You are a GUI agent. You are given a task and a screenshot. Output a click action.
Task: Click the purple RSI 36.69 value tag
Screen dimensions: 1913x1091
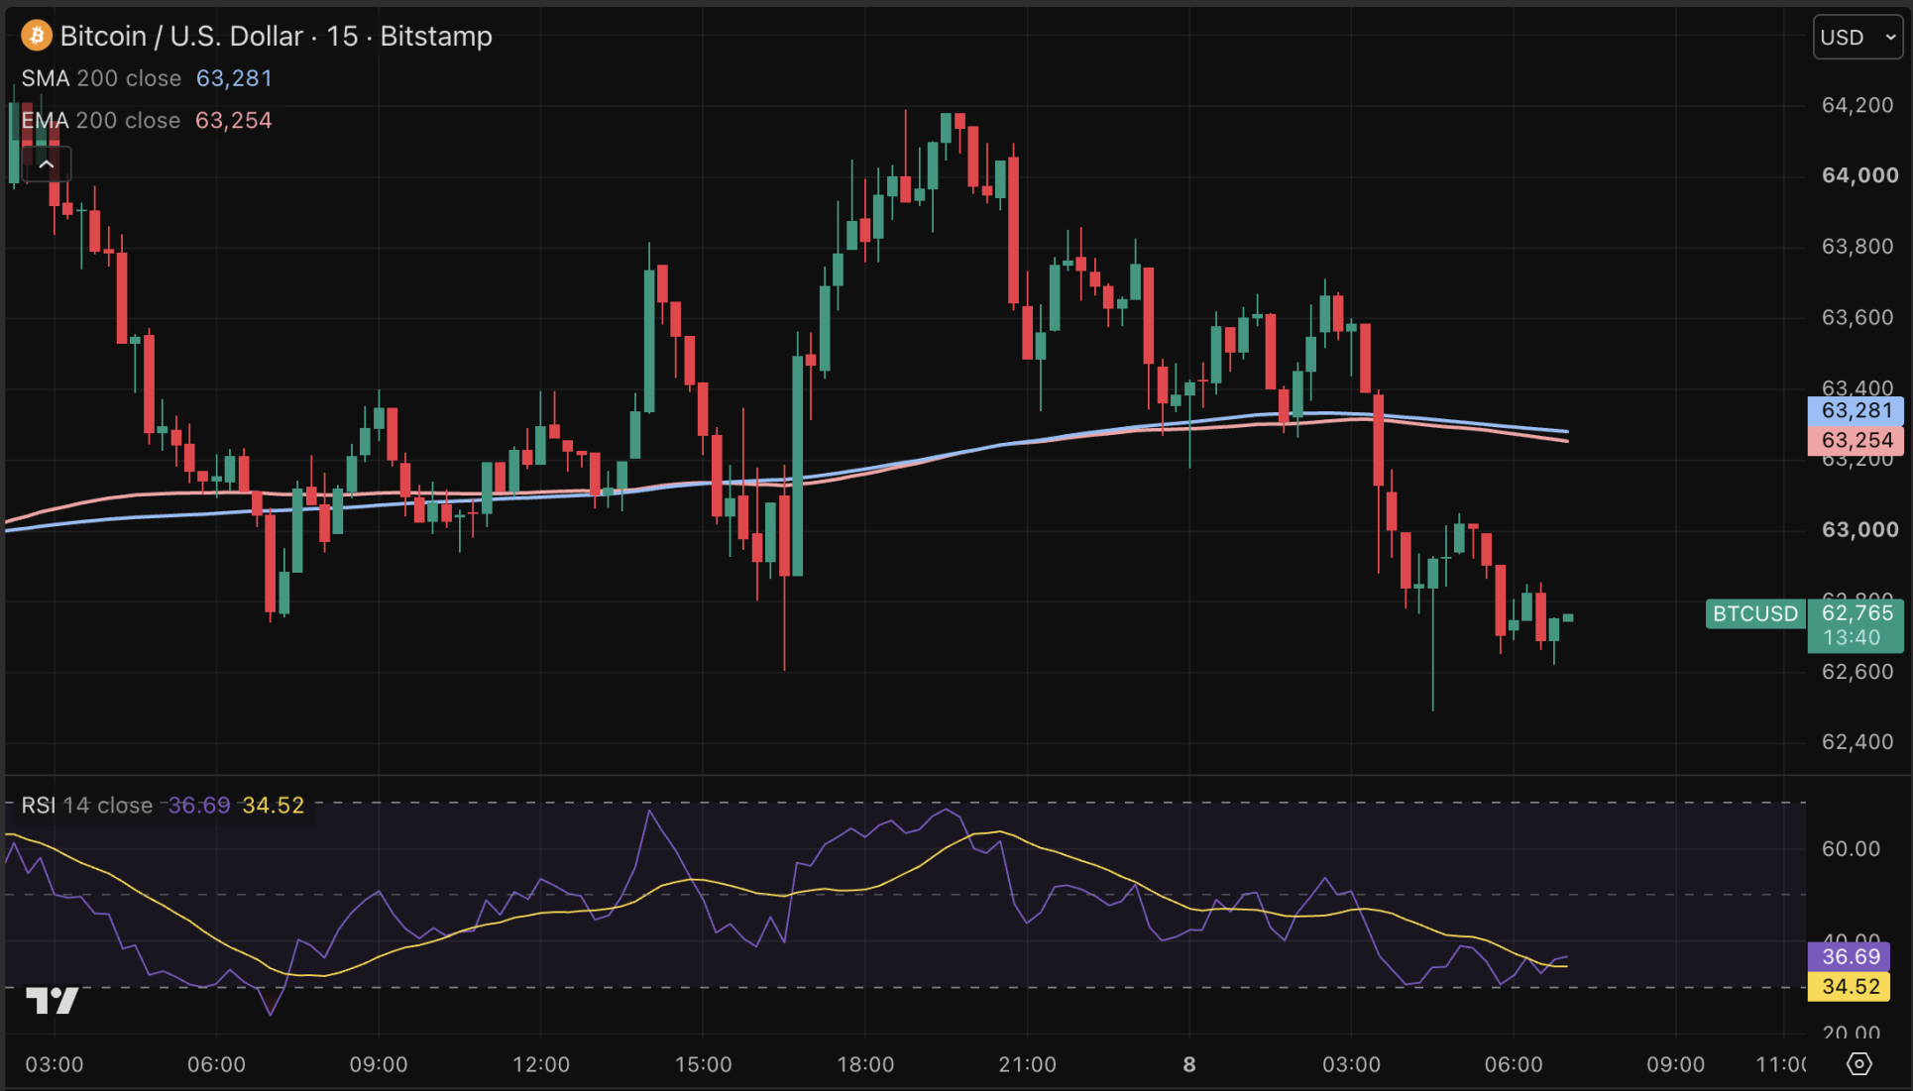[1850, 957]
